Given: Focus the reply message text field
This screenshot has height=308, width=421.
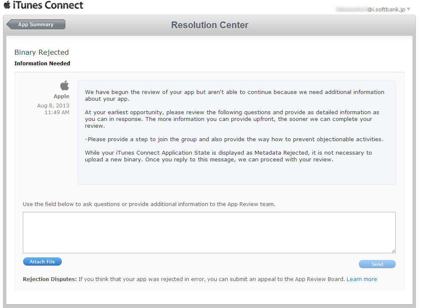Looking at the screenshot, I should coord(209,232).
